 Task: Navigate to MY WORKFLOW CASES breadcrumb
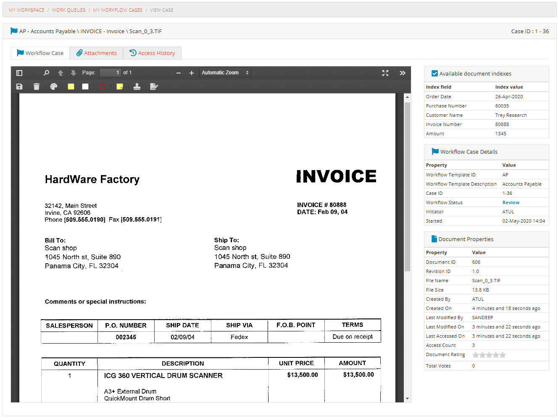(118, 10)
